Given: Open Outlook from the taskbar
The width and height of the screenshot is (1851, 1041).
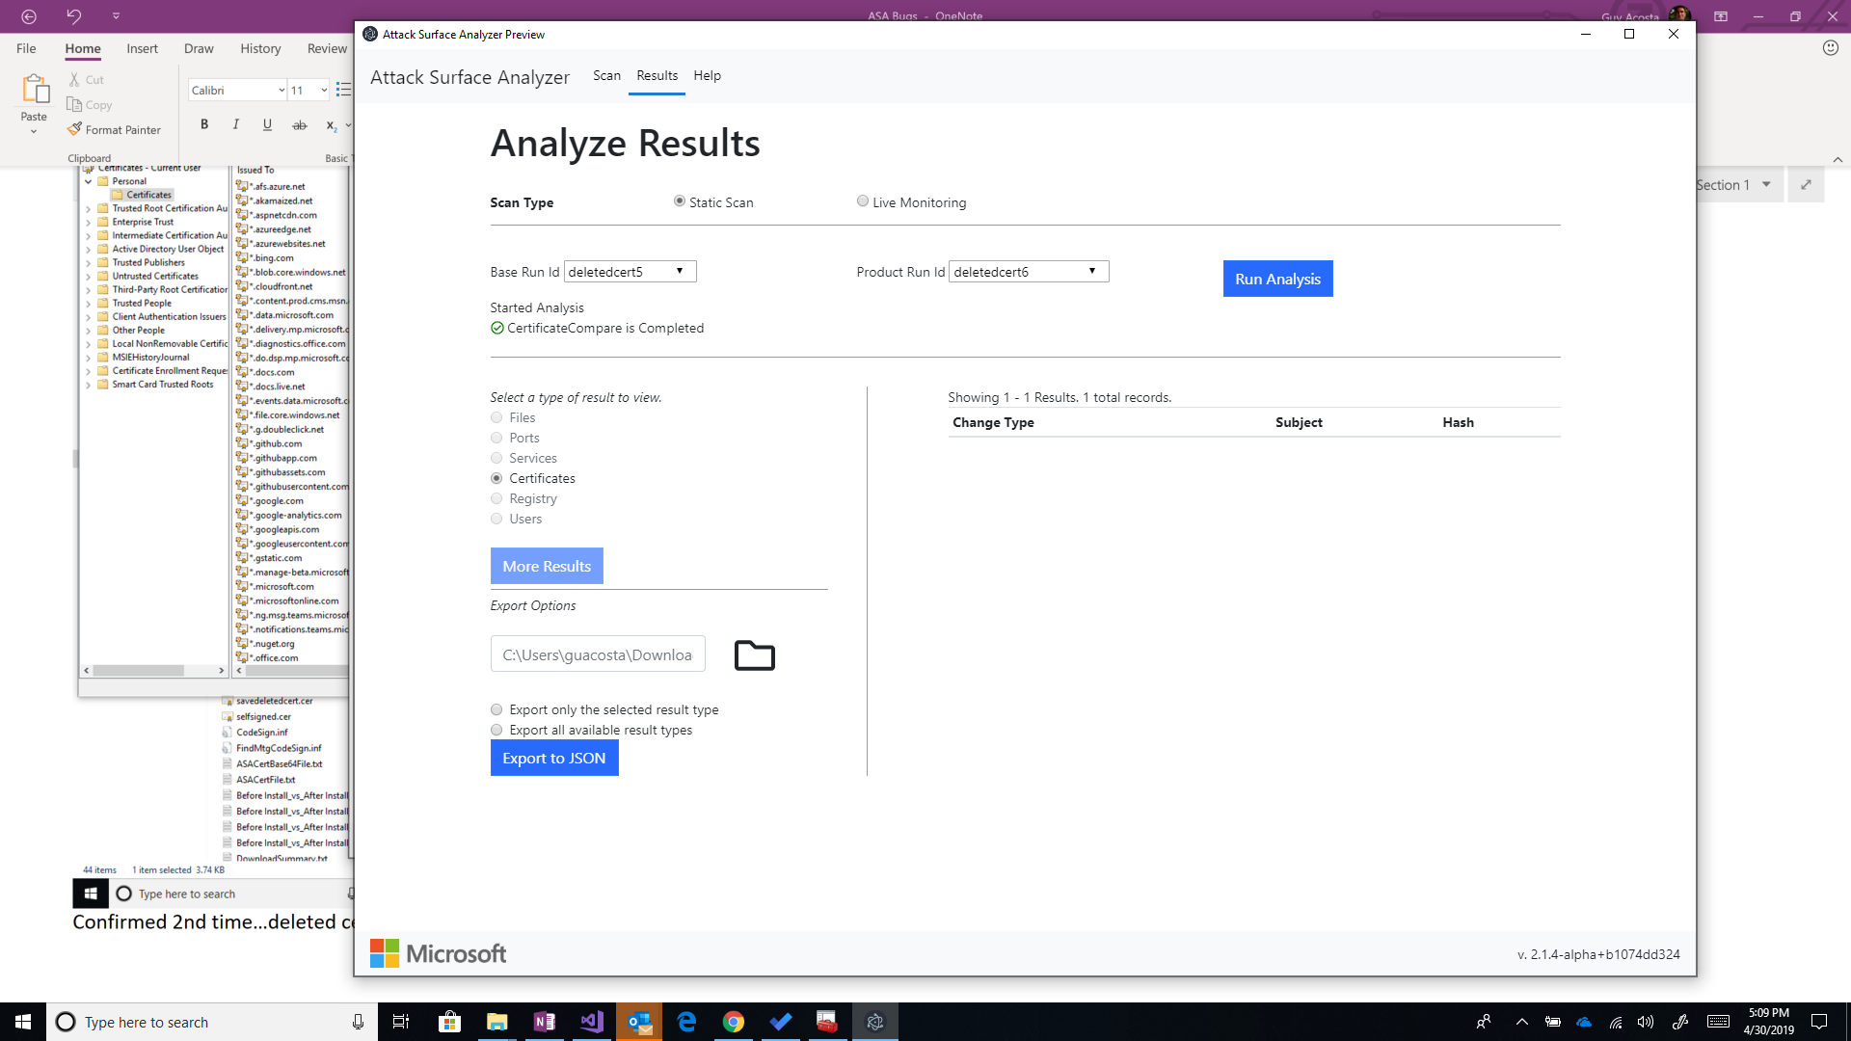Looking at the screenshot, I should point(639,1021).
